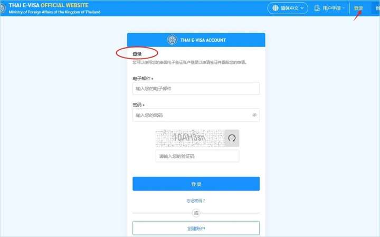Refresh the captcha image
This screenshot has width=380, height=237.
[232, 138]
